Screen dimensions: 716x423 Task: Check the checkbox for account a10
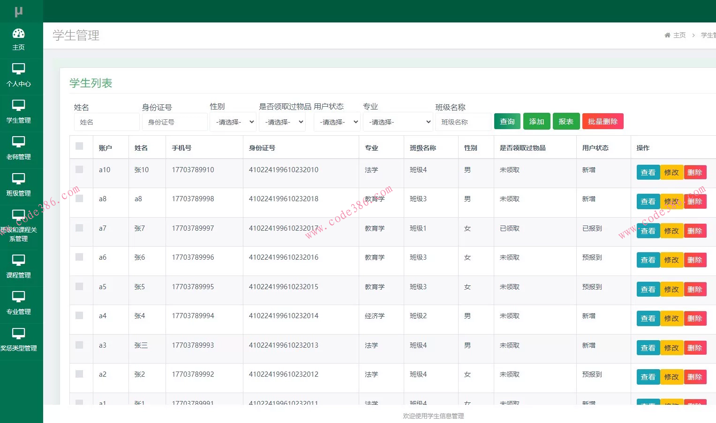(x=79, y=169)
